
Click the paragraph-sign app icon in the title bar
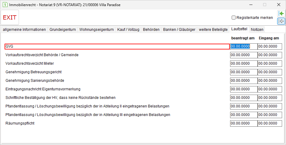click(5, 5)
